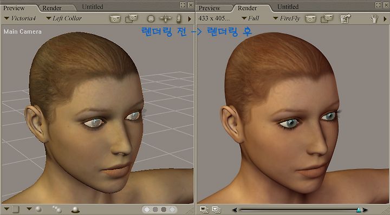The image size is (390, 215).
Task: Click the Main Camera label in the Preview viewport
Action: [22, 31]
